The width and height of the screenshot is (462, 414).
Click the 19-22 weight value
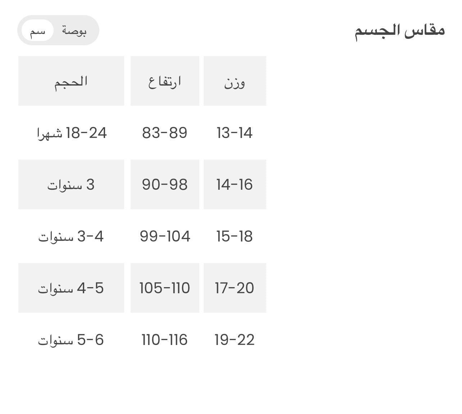pyautogui.click(x=235, y=340)
